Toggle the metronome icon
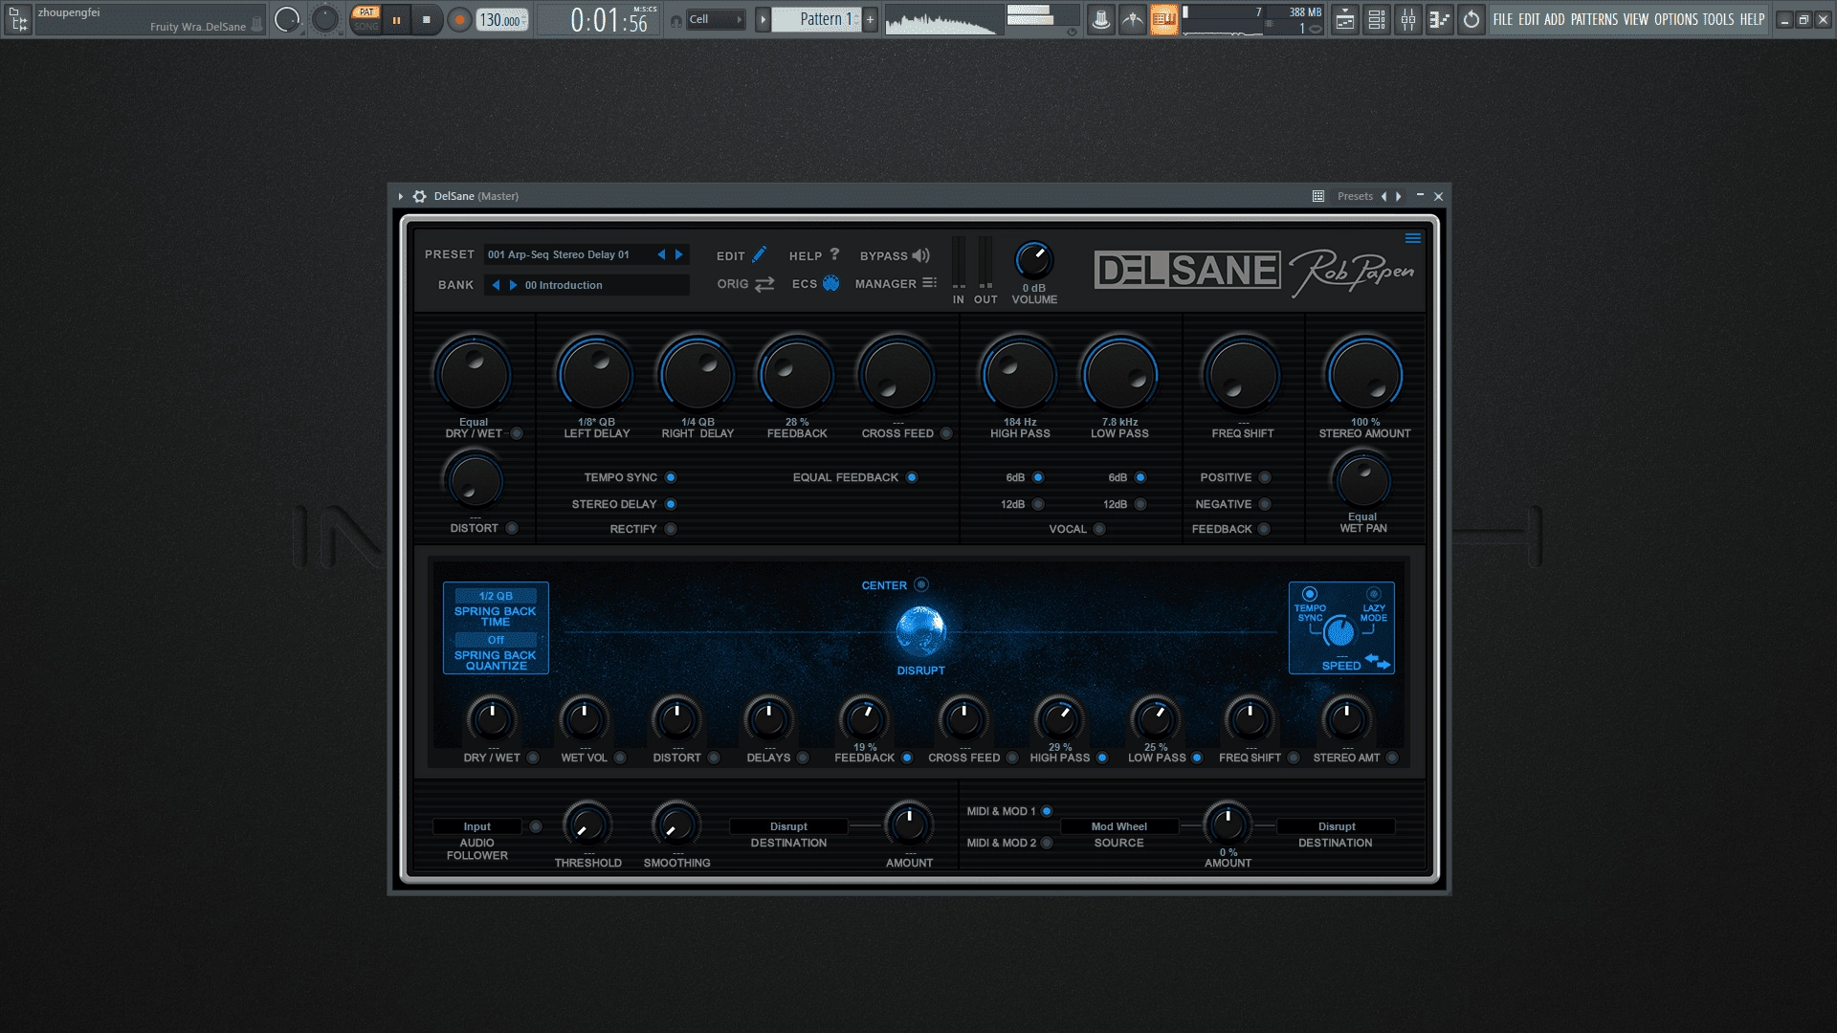Image resolution: width=1837 pixels, height=1033 pixels. [x=1100, y=19]
